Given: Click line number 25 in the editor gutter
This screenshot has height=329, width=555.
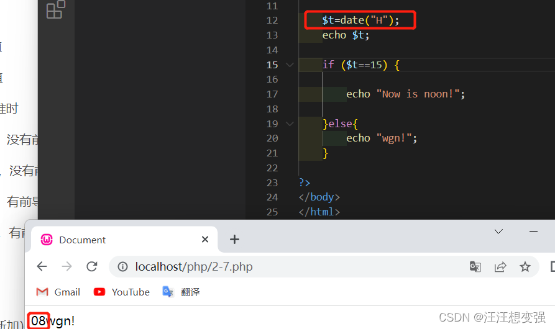Looking at the screenshot, I should click(272, 212).
